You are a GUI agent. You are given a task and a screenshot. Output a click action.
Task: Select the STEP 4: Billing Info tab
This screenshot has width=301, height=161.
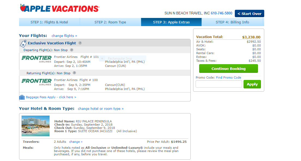pyautogui.click(x=232, y=22)
